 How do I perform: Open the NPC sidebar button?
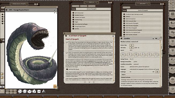[x=172, y=42]
